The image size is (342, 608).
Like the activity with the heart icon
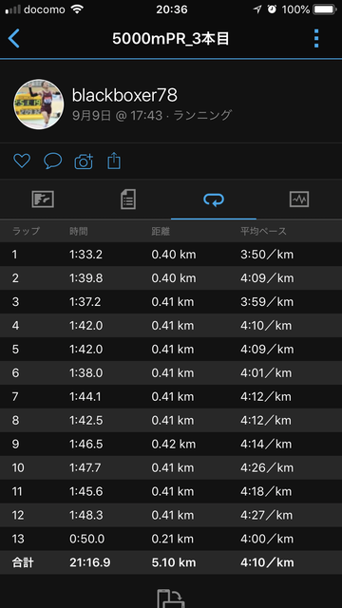[22, 161]
